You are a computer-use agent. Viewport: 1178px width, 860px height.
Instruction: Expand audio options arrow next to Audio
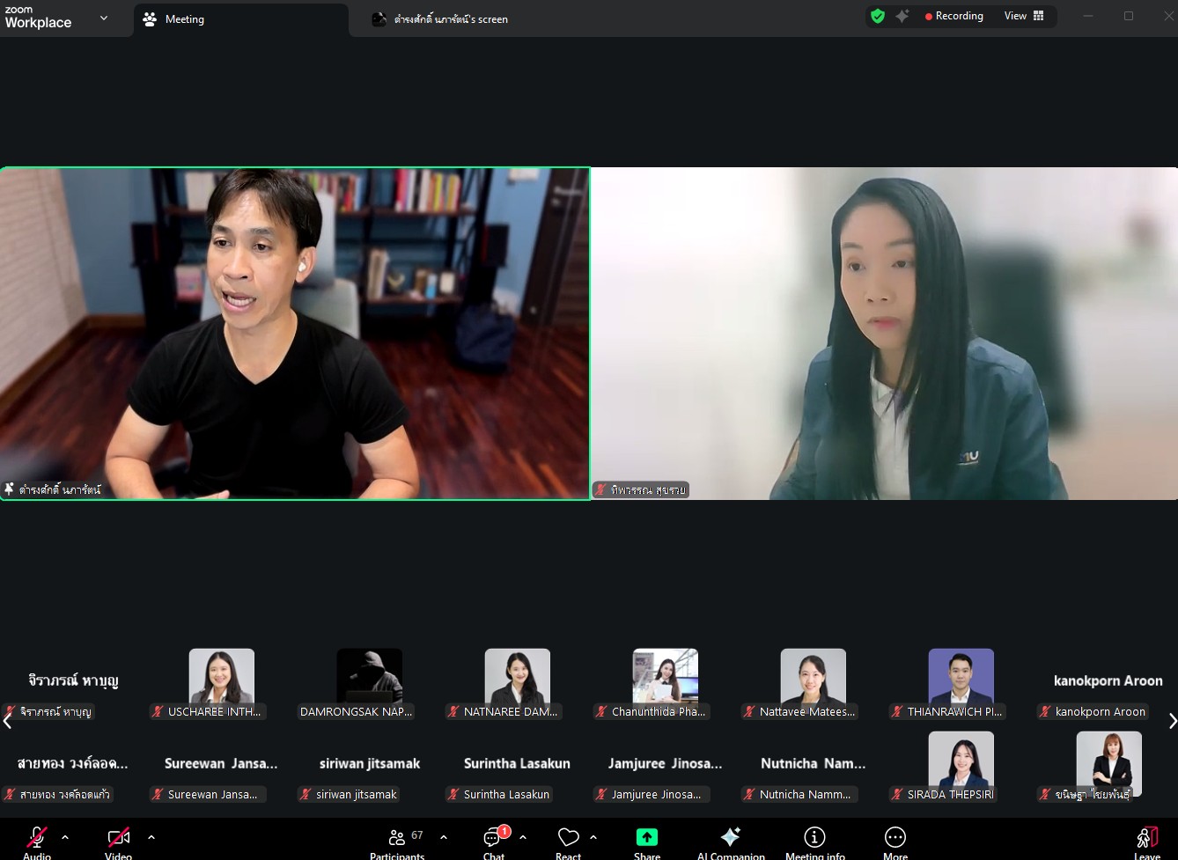click(x=65, y=837)
